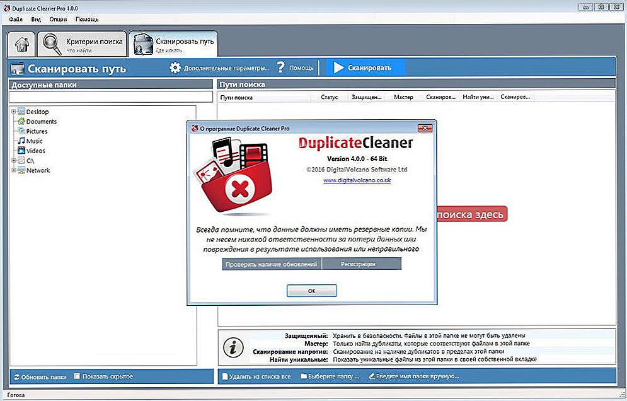Click the page icon beside Удалить из списка все
Viewport: 627px width, 401px height.
(225, 376)
